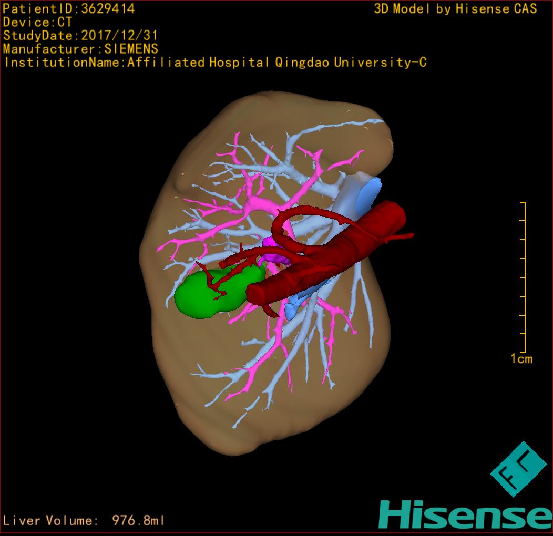Click the Manufacturer:SIEMENS label
Image resolution: width=553 pixels, height=536 pixels.
[x=80, y=49]
